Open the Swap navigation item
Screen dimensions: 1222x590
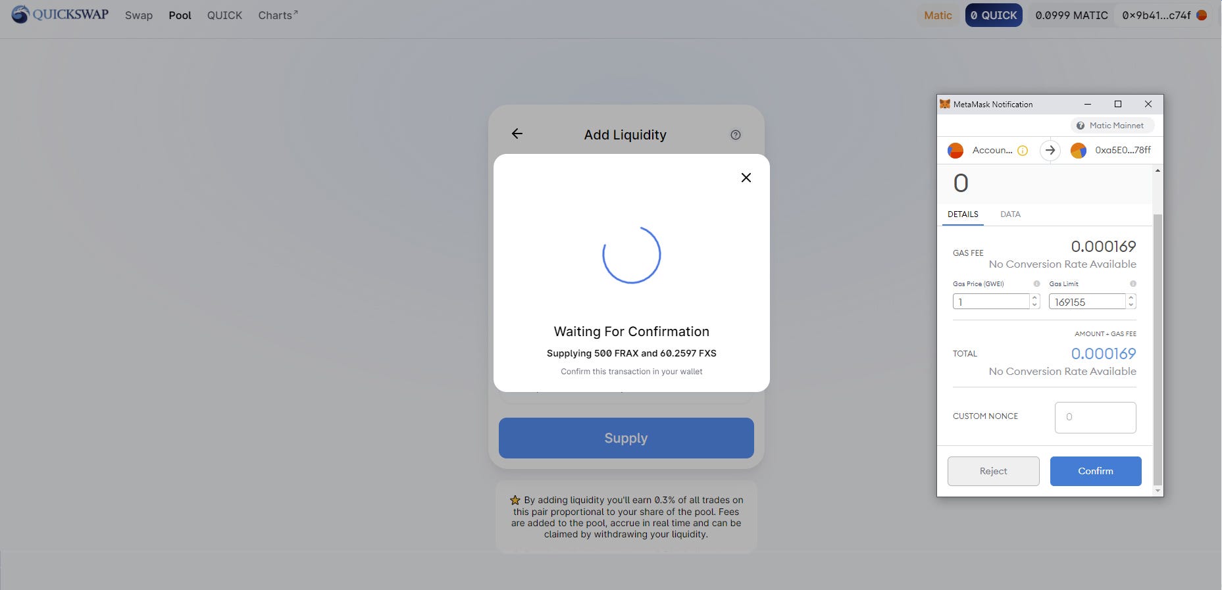(139, 15)
